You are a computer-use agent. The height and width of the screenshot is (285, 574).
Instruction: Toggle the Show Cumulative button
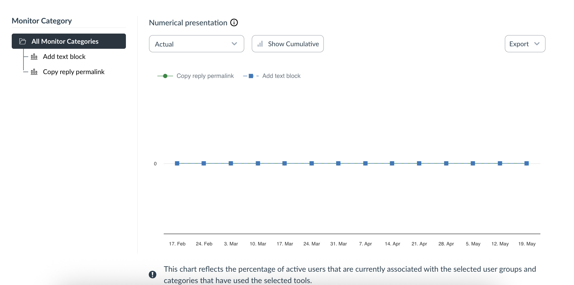[288, 44]
